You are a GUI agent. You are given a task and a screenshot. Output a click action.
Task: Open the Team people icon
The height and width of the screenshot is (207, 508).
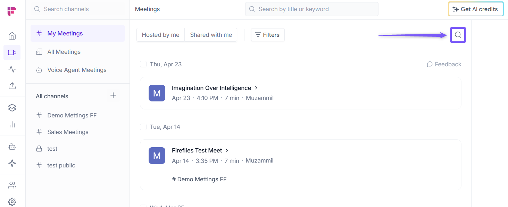pyautogui.click(x=12, y=185)
